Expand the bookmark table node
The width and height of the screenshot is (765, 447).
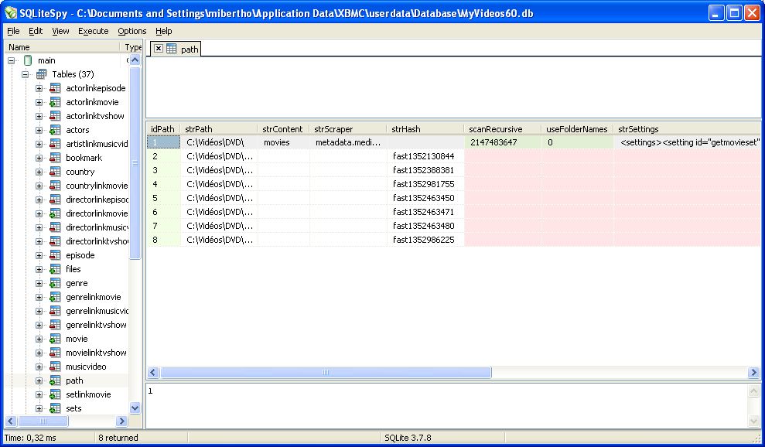(39, 158)
